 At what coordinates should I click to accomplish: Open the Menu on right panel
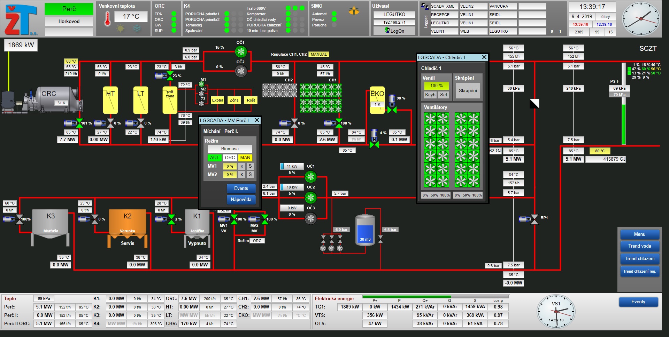point(640,234)
